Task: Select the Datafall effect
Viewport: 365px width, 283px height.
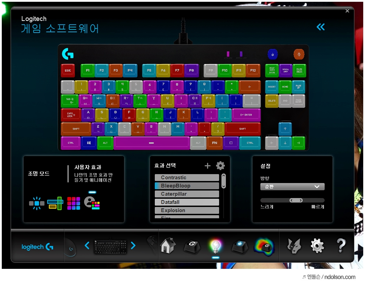Action: click(x=187, y=202)
